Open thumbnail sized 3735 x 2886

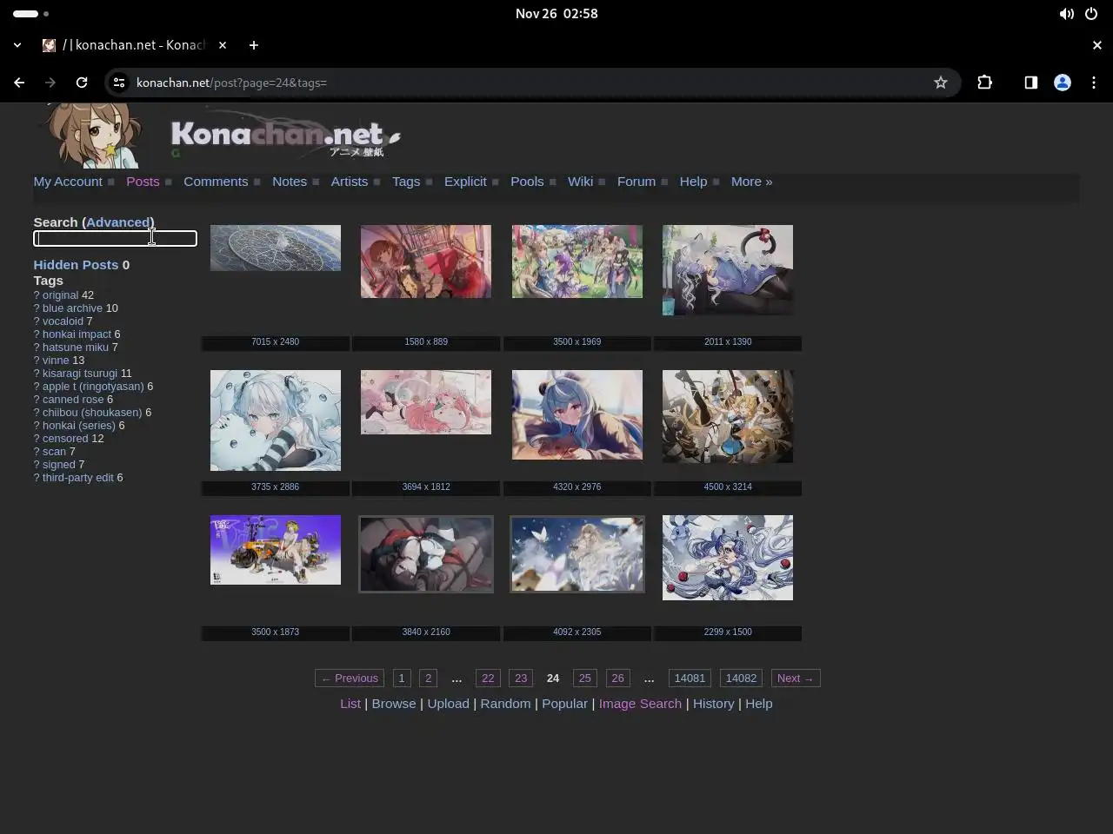point(276,420)
